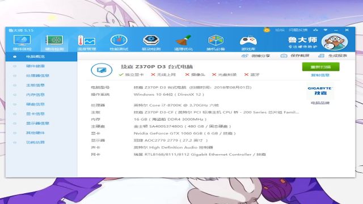The width and height of the screenshot is (363, 204).
Task: Click the 电脑型号 model row value
Action: (193, 87)
